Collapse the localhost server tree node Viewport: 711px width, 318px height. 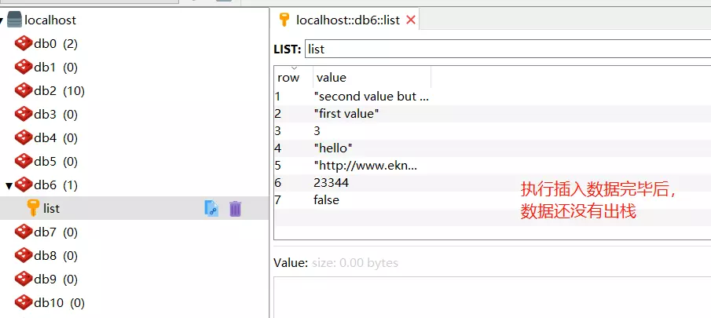pyautogui.click(x=2, y=20)
